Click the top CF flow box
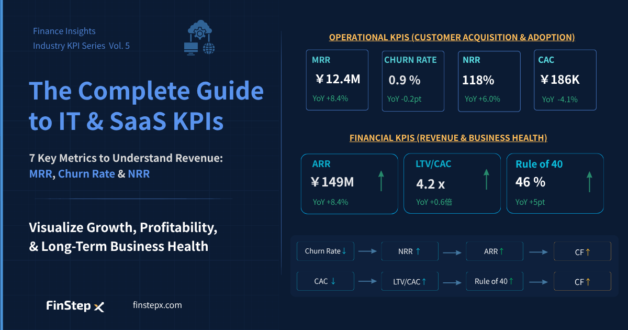The image size is (628, 330). click(x=582, y=251)
